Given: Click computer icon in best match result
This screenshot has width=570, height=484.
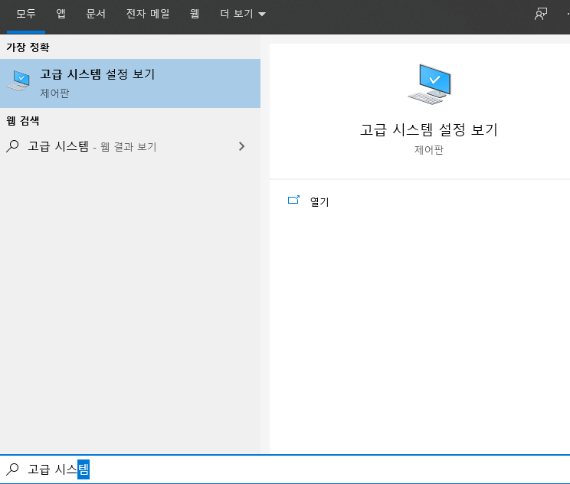Looking at the screenshot, I should pos(18,80).
